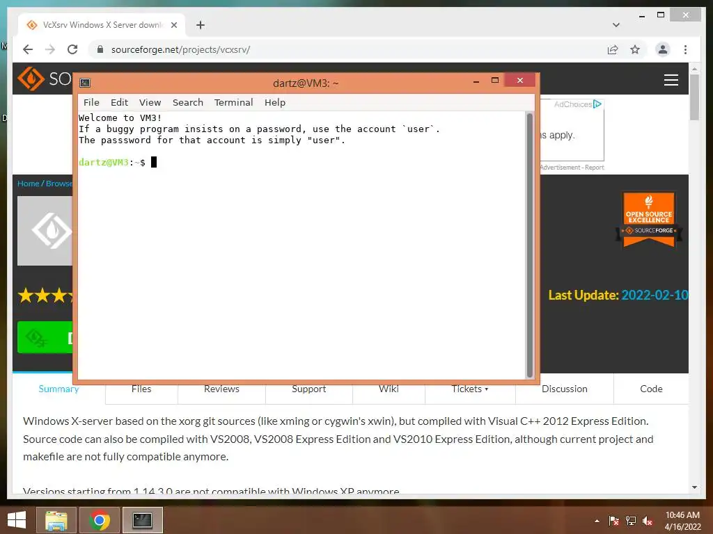Click muted volume tray icon
713x534 pixels.
tap(648, 521)
